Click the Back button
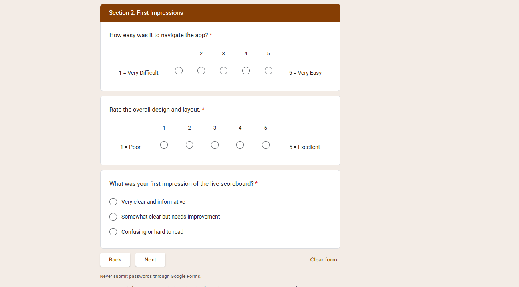Viewport: 519px width, 287px height. [115, 260]
